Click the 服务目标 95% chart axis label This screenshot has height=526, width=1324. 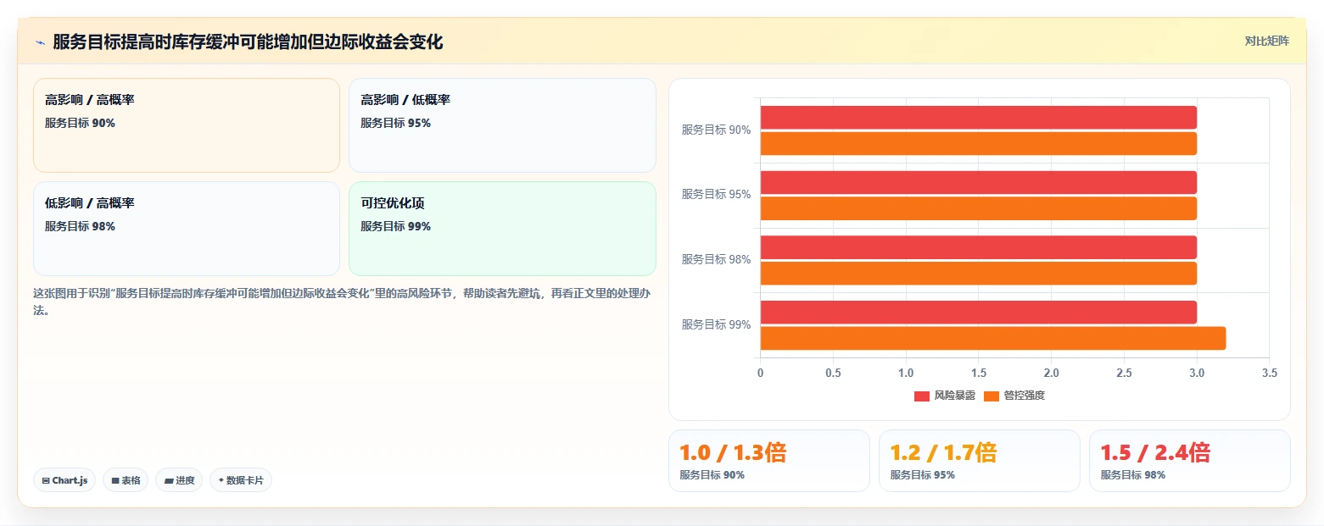click(x=716, y=195)
